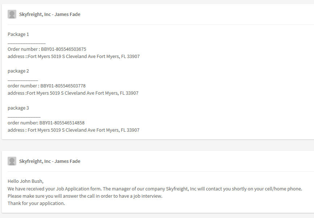
Task: Click the divider under package 3 heading
Action: (x=24, y=117)
